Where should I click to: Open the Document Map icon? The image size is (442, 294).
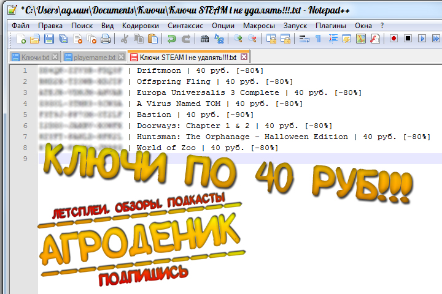pyautogui.click(x=361, y=39)
